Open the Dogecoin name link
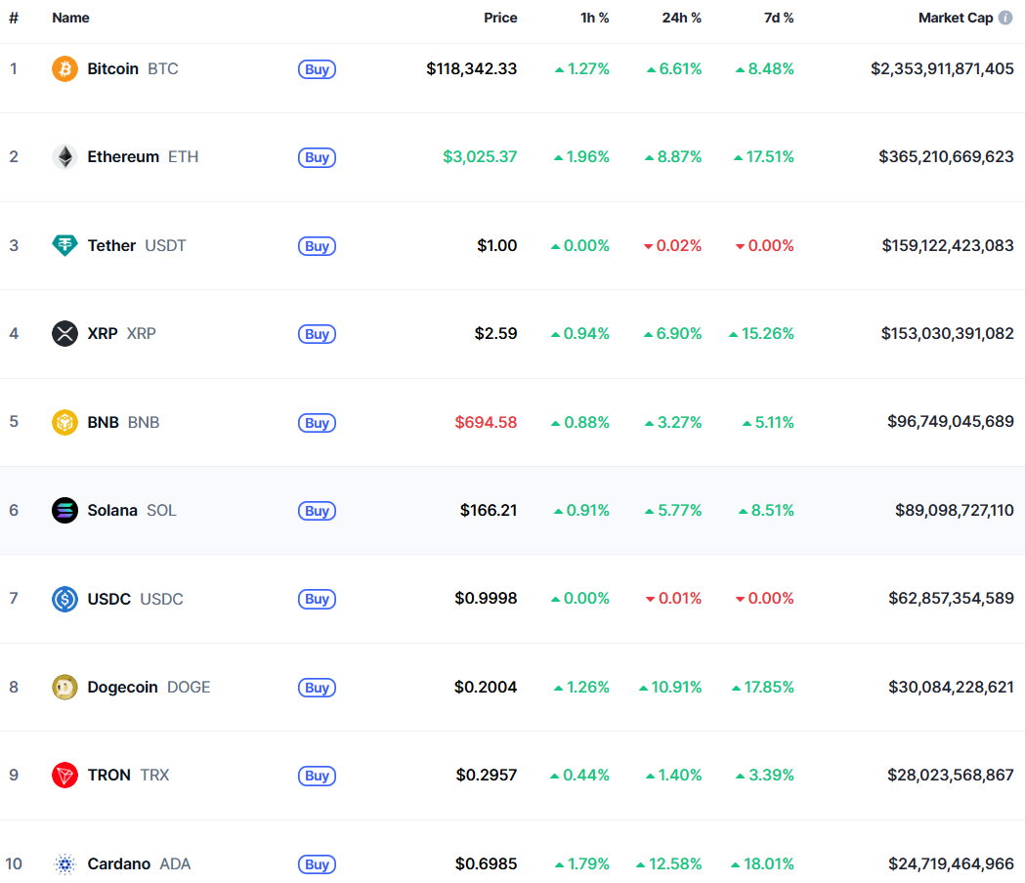 pos(122,688)
